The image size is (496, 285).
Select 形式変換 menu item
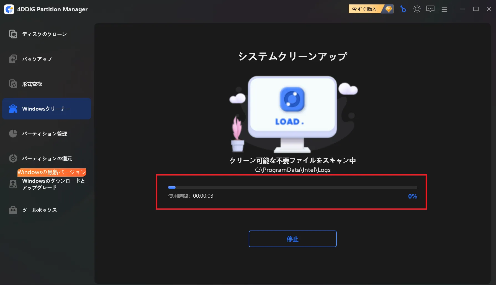[x=47, y=84]
